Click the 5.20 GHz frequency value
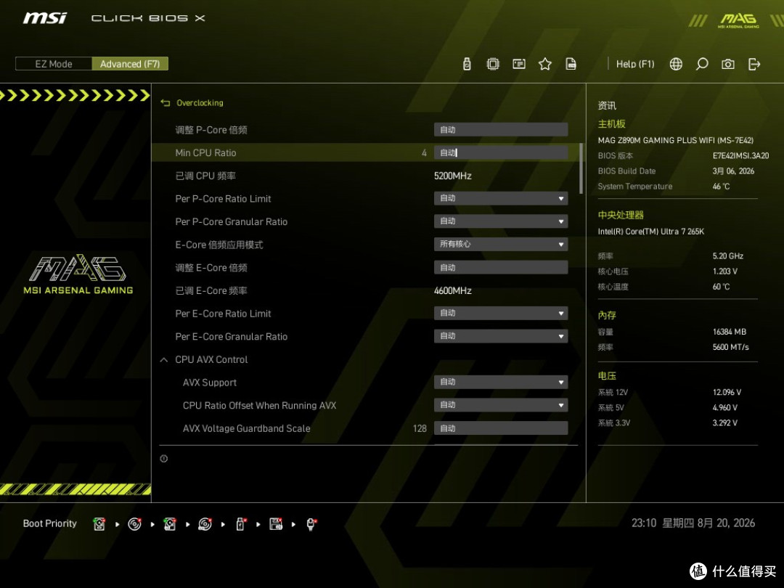Viewport: 784px width, 588px height. [727, 256]
